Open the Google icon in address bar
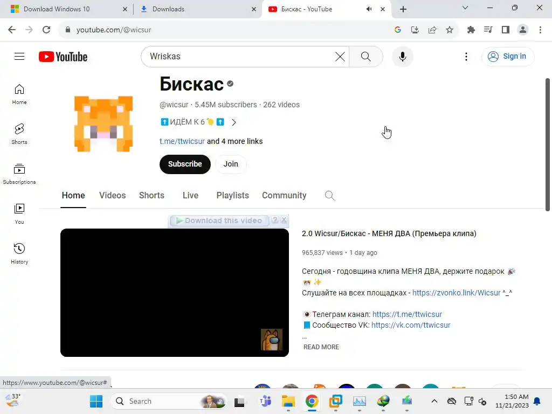This screenshot has height=414, width=552. coord(398,30)
